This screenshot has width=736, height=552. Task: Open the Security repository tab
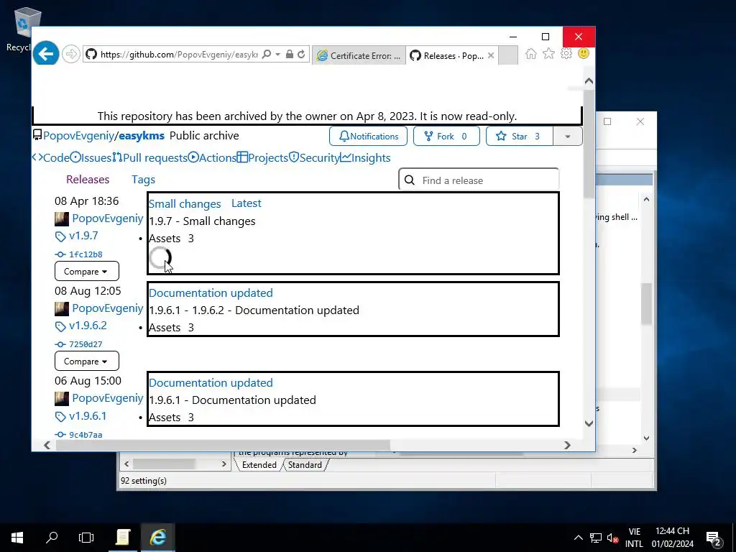314,157
